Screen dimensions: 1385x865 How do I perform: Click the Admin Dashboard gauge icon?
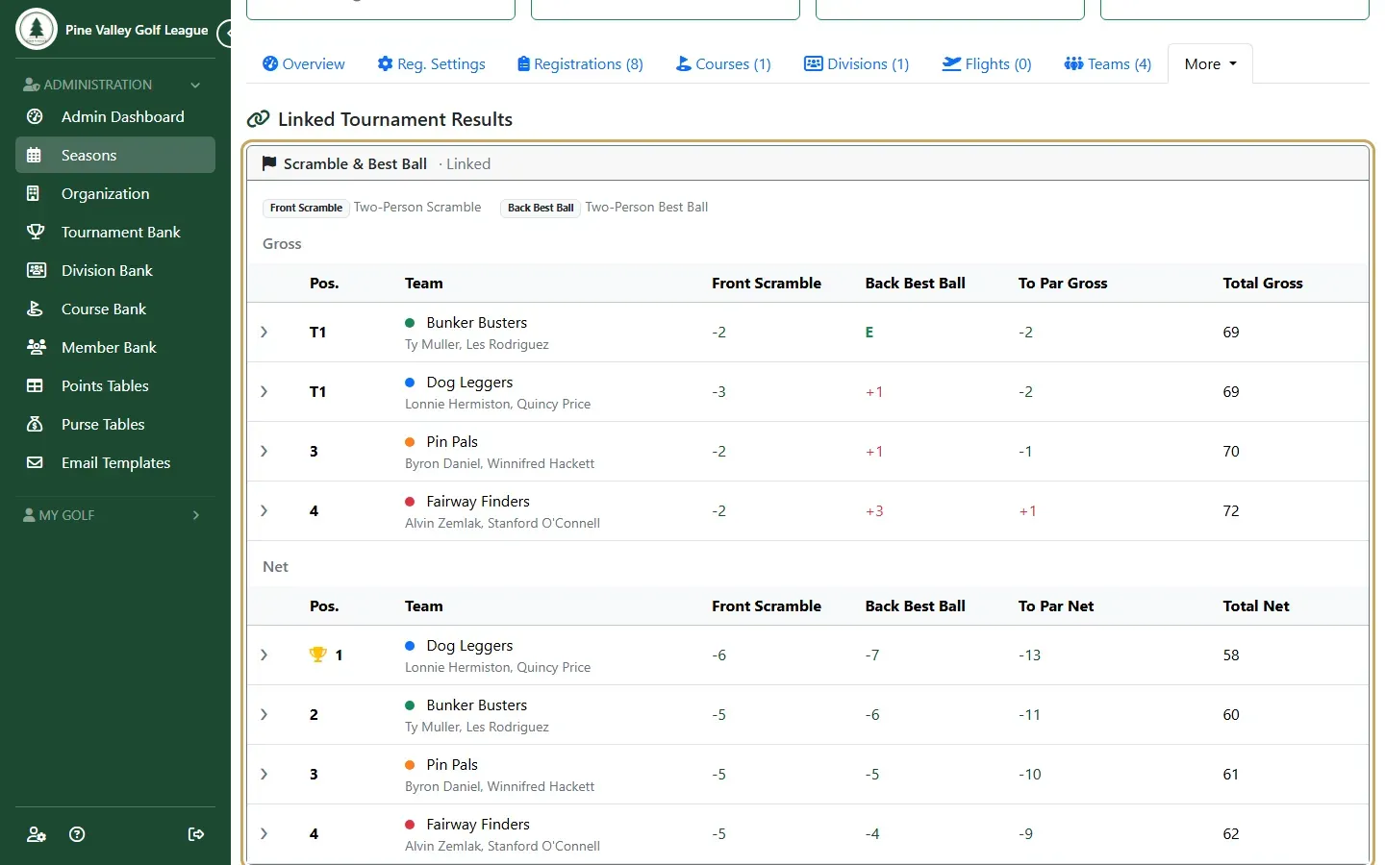click(x=35, y=116)
